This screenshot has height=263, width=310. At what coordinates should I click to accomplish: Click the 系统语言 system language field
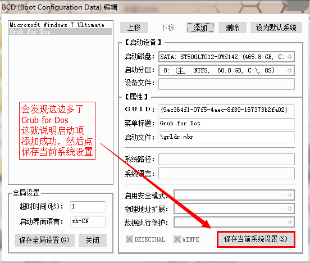[x=226, y=173]
